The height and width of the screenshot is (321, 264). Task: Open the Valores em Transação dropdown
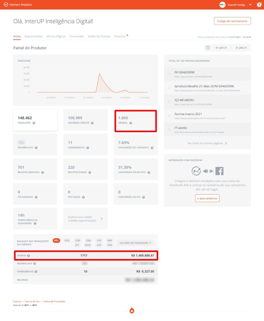[135, 243]
